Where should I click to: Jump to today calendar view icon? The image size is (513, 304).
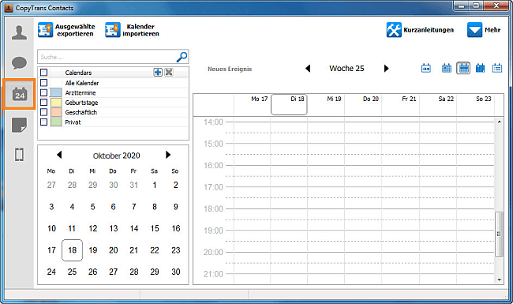point(426,69)
